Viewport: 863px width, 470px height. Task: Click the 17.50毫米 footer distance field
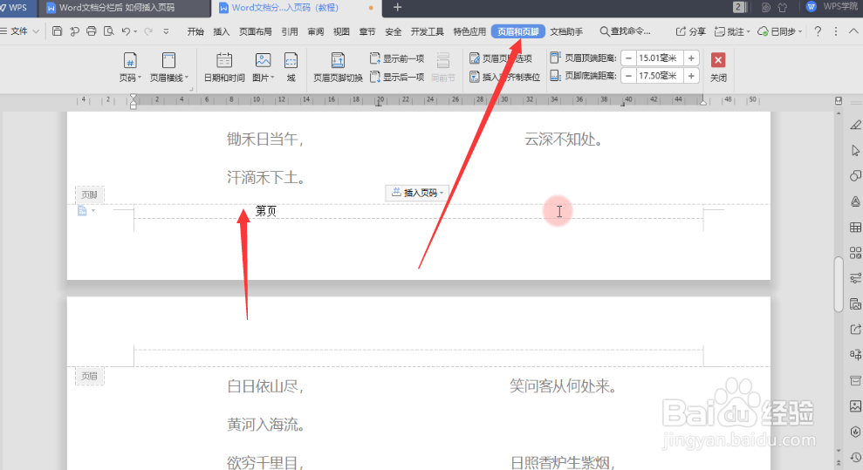[660, 76]
